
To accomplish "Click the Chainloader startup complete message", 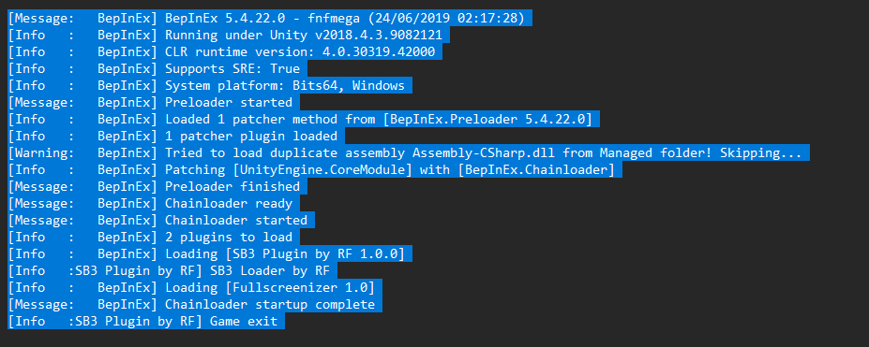I will [195, 305].
